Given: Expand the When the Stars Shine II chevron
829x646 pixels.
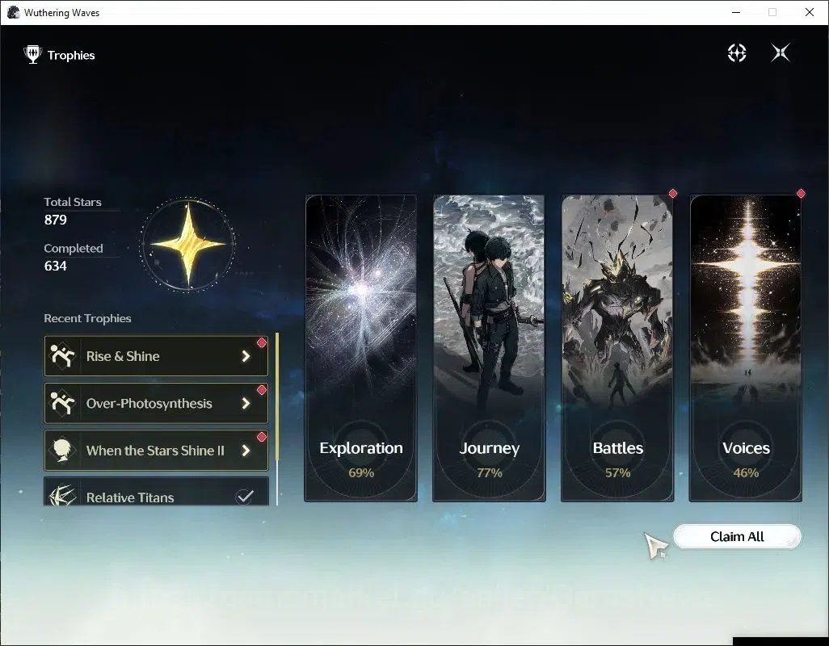Looking at the screenshot, I should (246, 450).
